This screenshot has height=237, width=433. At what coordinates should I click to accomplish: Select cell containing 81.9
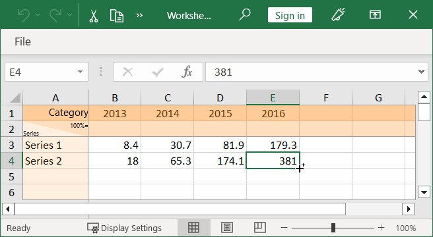tap(220, 145)
